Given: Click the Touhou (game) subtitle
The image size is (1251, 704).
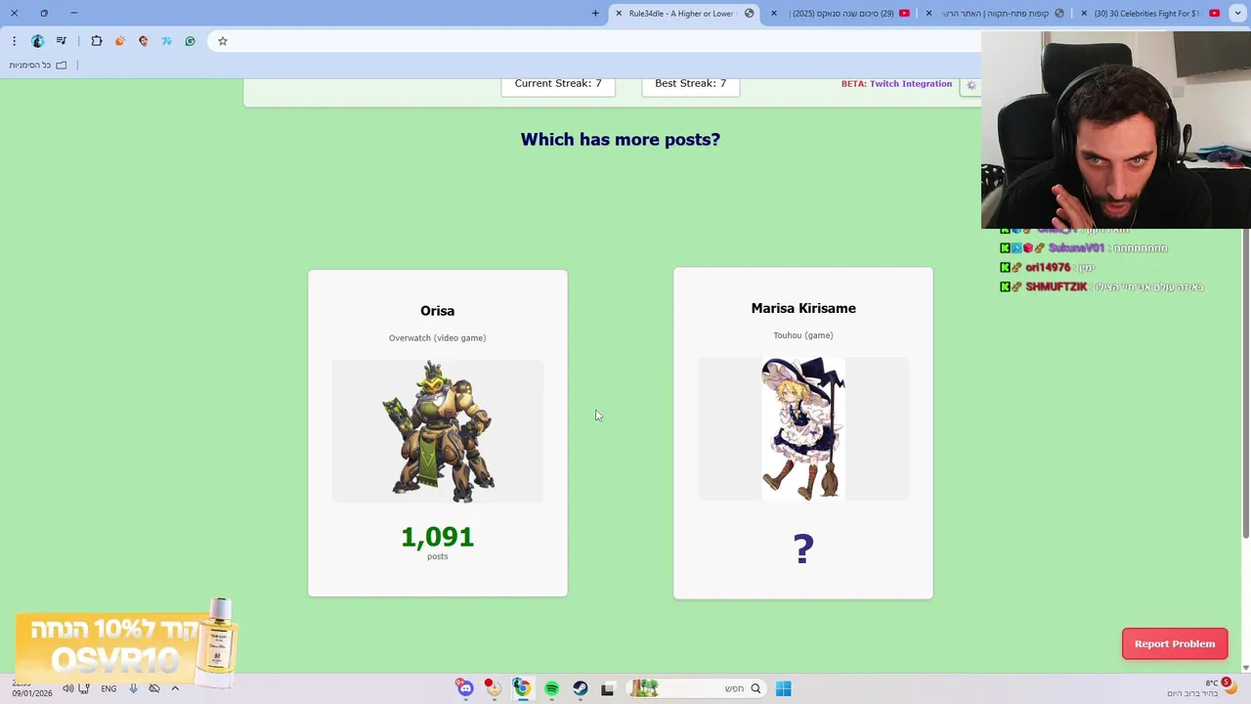Looking at the screenshot, I should [803, 335].
